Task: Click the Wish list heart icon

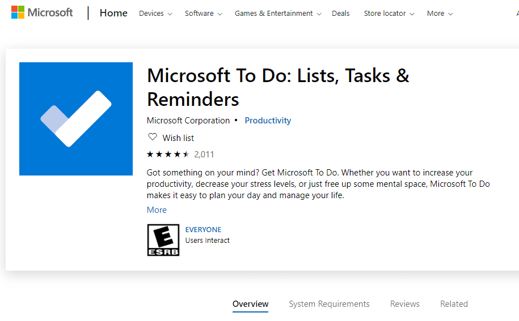Action: tap(152, 137)
